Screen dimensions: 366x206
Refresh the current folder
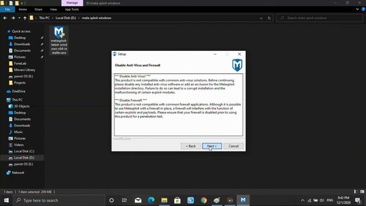coord(269,18)
